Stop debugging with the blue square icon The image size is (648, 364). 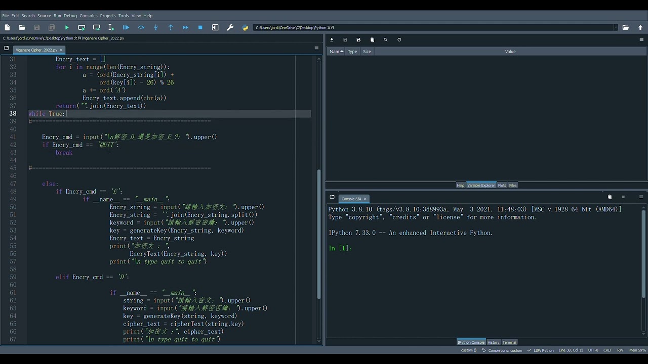coord(200,27)
